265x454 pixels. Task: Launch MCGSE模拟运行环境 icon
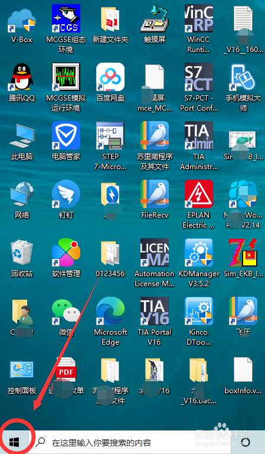66,77
